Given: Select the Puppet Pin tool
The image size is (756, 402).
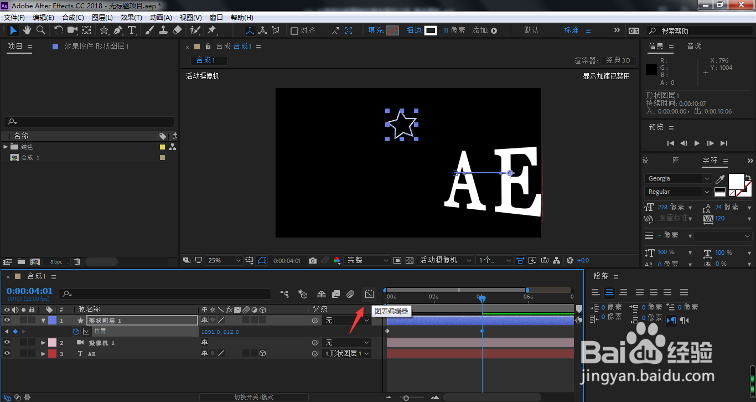Looking at the screenshot, I should [x=211, y=30].
